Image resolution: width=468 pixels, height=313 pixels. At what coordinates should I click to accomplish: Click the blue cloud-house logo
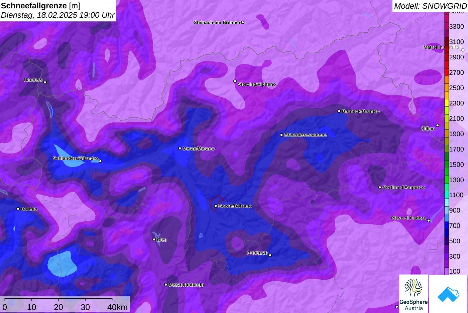[448, 294]
